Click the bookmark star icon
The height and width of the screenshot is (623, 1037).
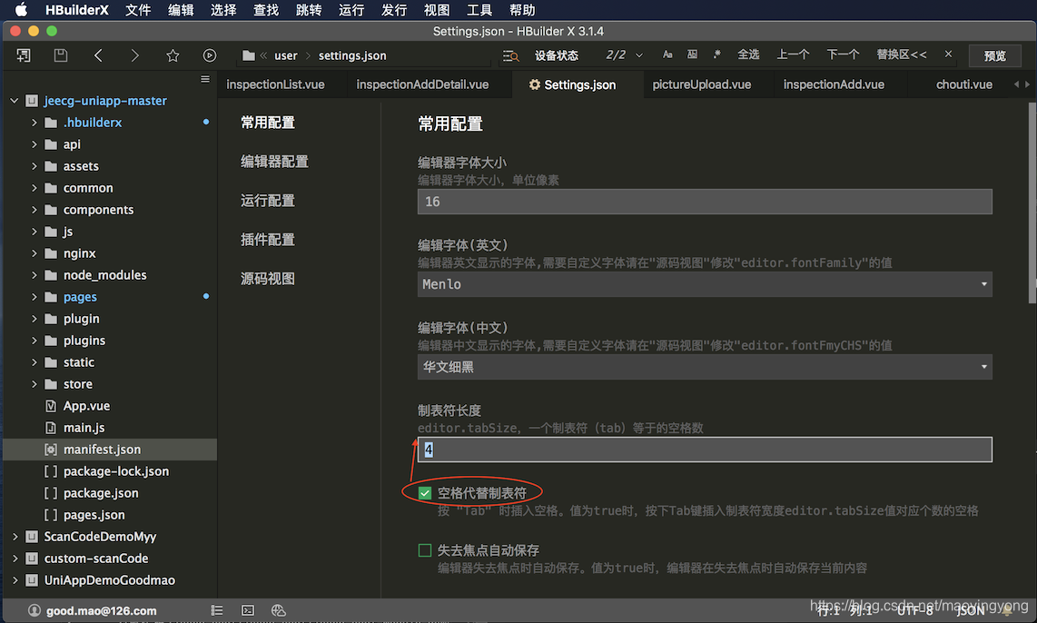click(173, 55)
